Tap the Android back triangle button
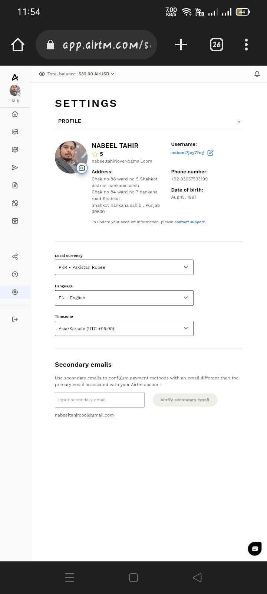Viewport: 267px width, 594px height. [x=197, y=577]
